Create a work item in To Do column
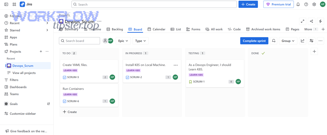The height and width of the screenshot is (135, 327). point(70,112)
